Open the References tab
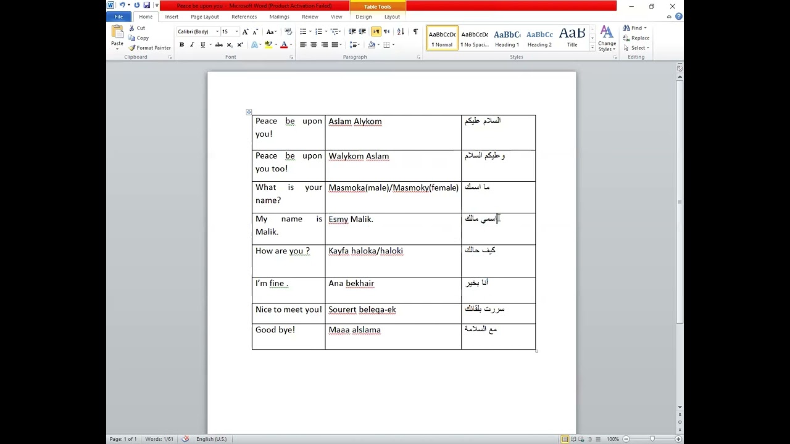 244,17
